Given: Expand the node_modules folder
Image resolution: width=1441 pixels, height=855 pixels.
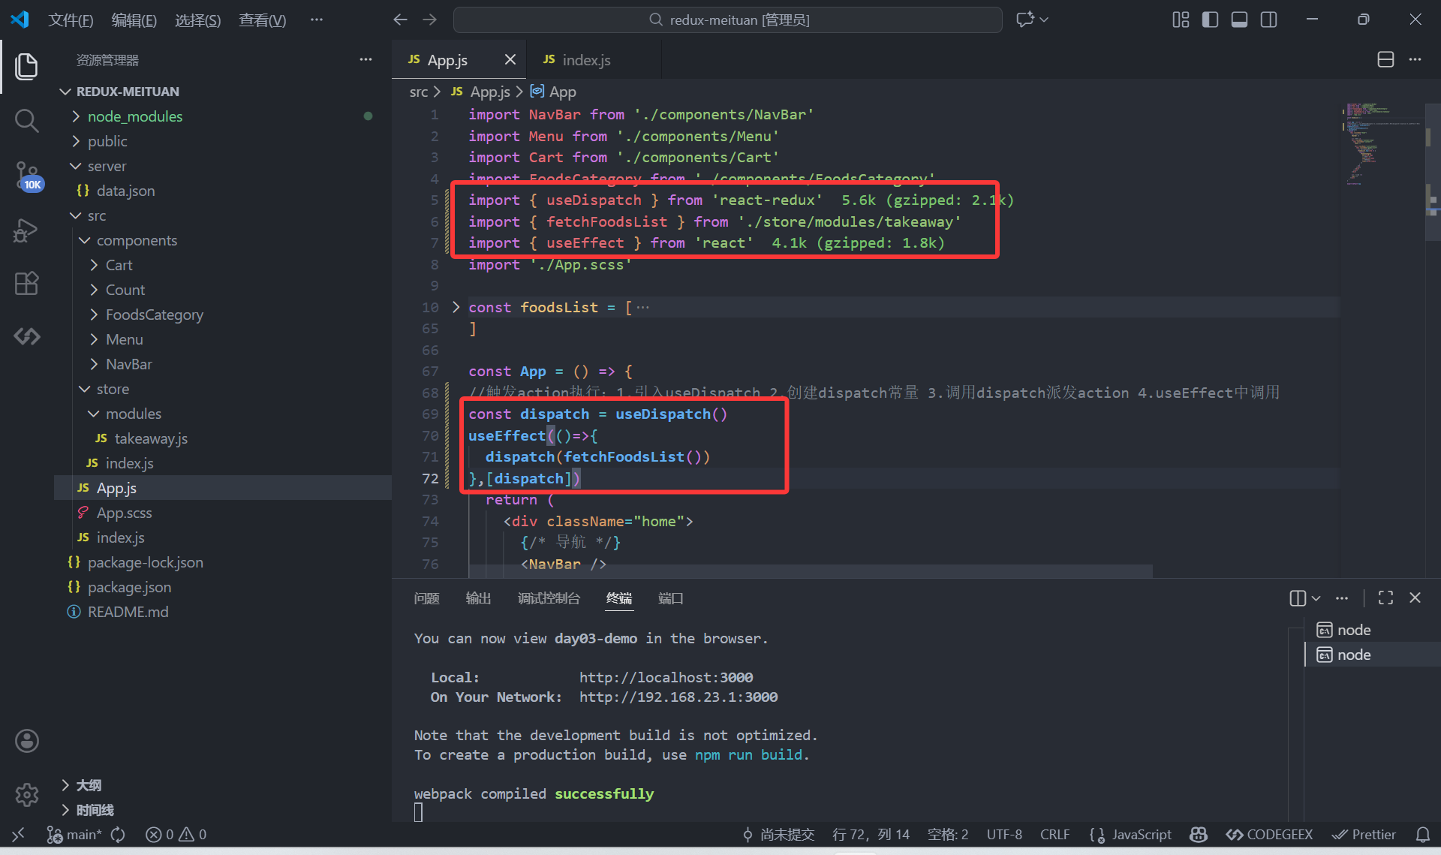Looking at the screenshot, I should pyautogui.click(x=134, y=116).
